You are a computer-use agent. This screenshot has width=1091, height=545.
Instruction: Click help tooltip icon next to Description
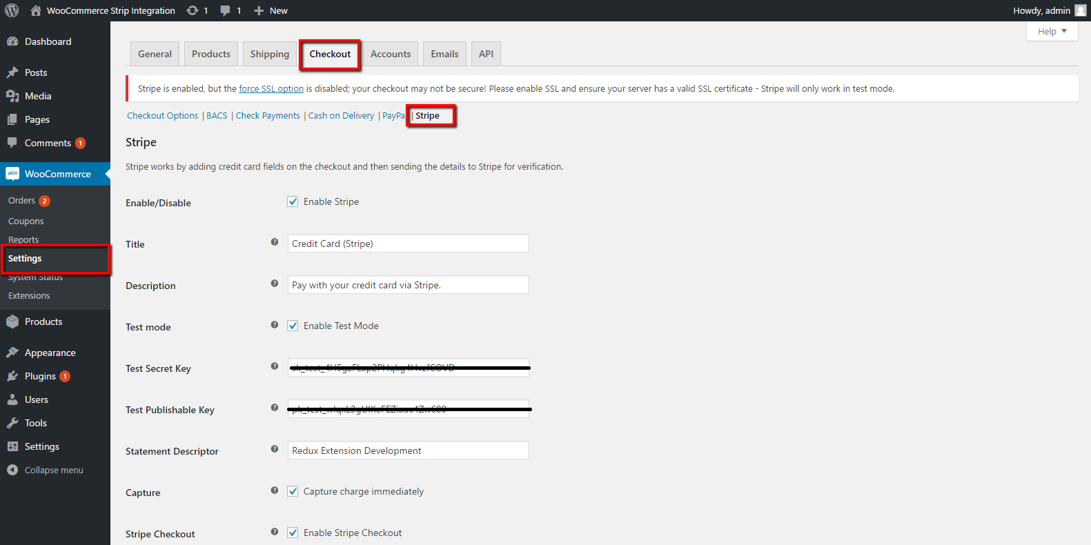pyautogui.click(x=275, y=284)
